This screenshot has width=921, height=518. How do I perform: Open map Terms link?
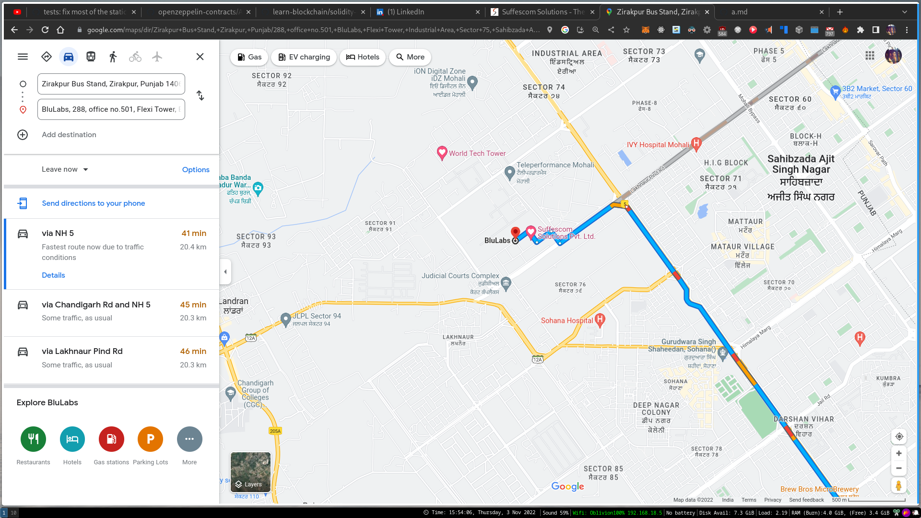click(x=748, y=500)
